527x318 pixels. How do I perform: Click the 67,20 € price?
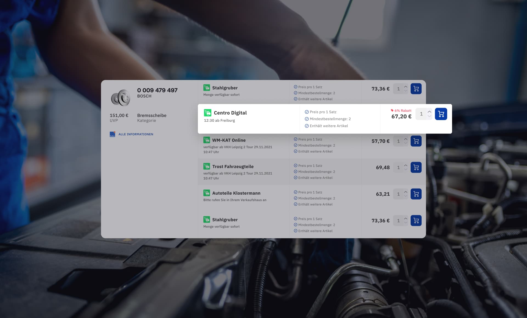[401, 117]
